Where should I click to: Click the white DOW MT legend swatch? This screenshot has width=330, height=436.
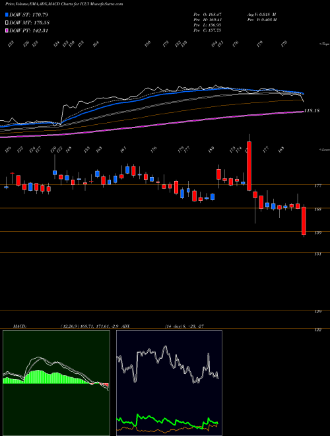7,23
